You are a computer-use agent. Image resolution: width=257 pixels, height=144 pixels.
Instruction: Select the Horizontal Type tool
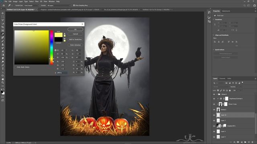(x=3, y=68)
